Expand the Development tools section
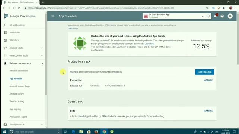Screen dimensions: 239x134 click(41, 55)
